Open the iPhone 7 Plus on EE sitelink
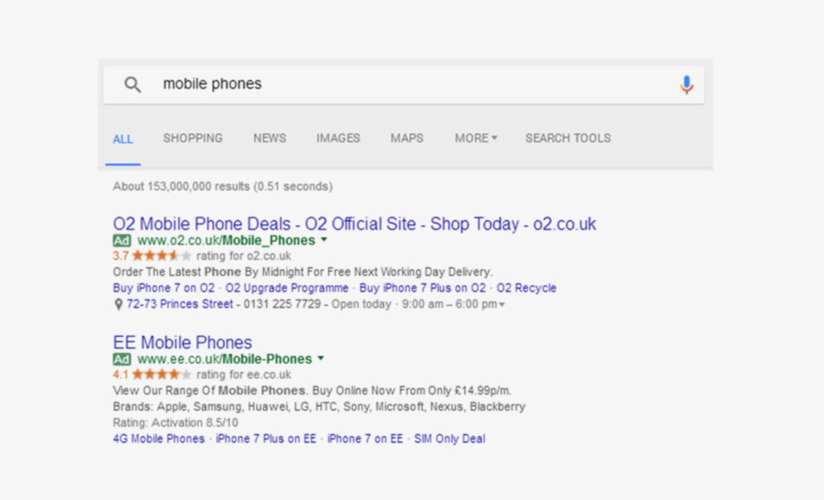Viewport: 824px width, 500px height. click(x=266, y=439)
